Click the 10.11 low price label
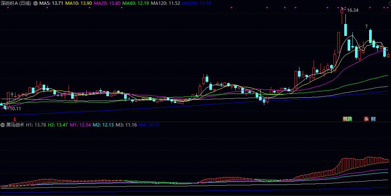Viewport: 391px width, 196px height. (15, 109)
